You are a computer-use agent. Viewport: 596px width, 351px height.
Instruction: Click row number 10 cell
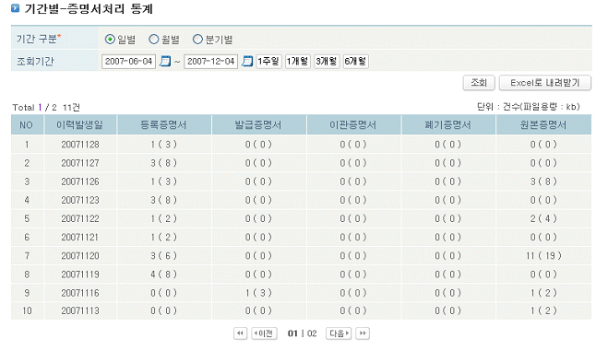[x=27, y=310]
